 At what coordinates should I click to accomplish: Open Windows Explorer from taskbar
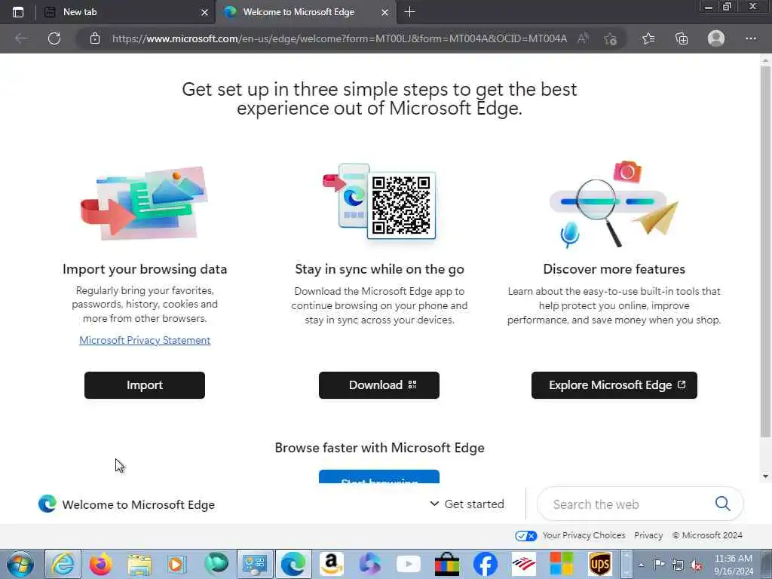(139, 564)
